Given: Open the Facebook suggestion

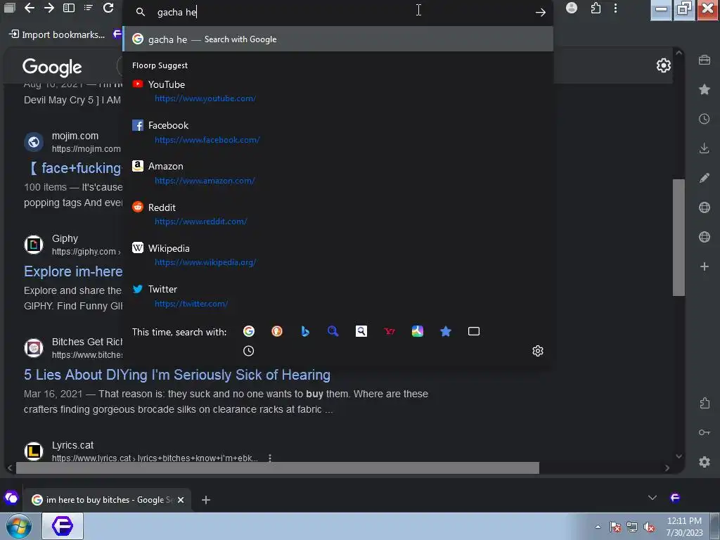Looking at the screenshot, I should click(x=338, y=132).
